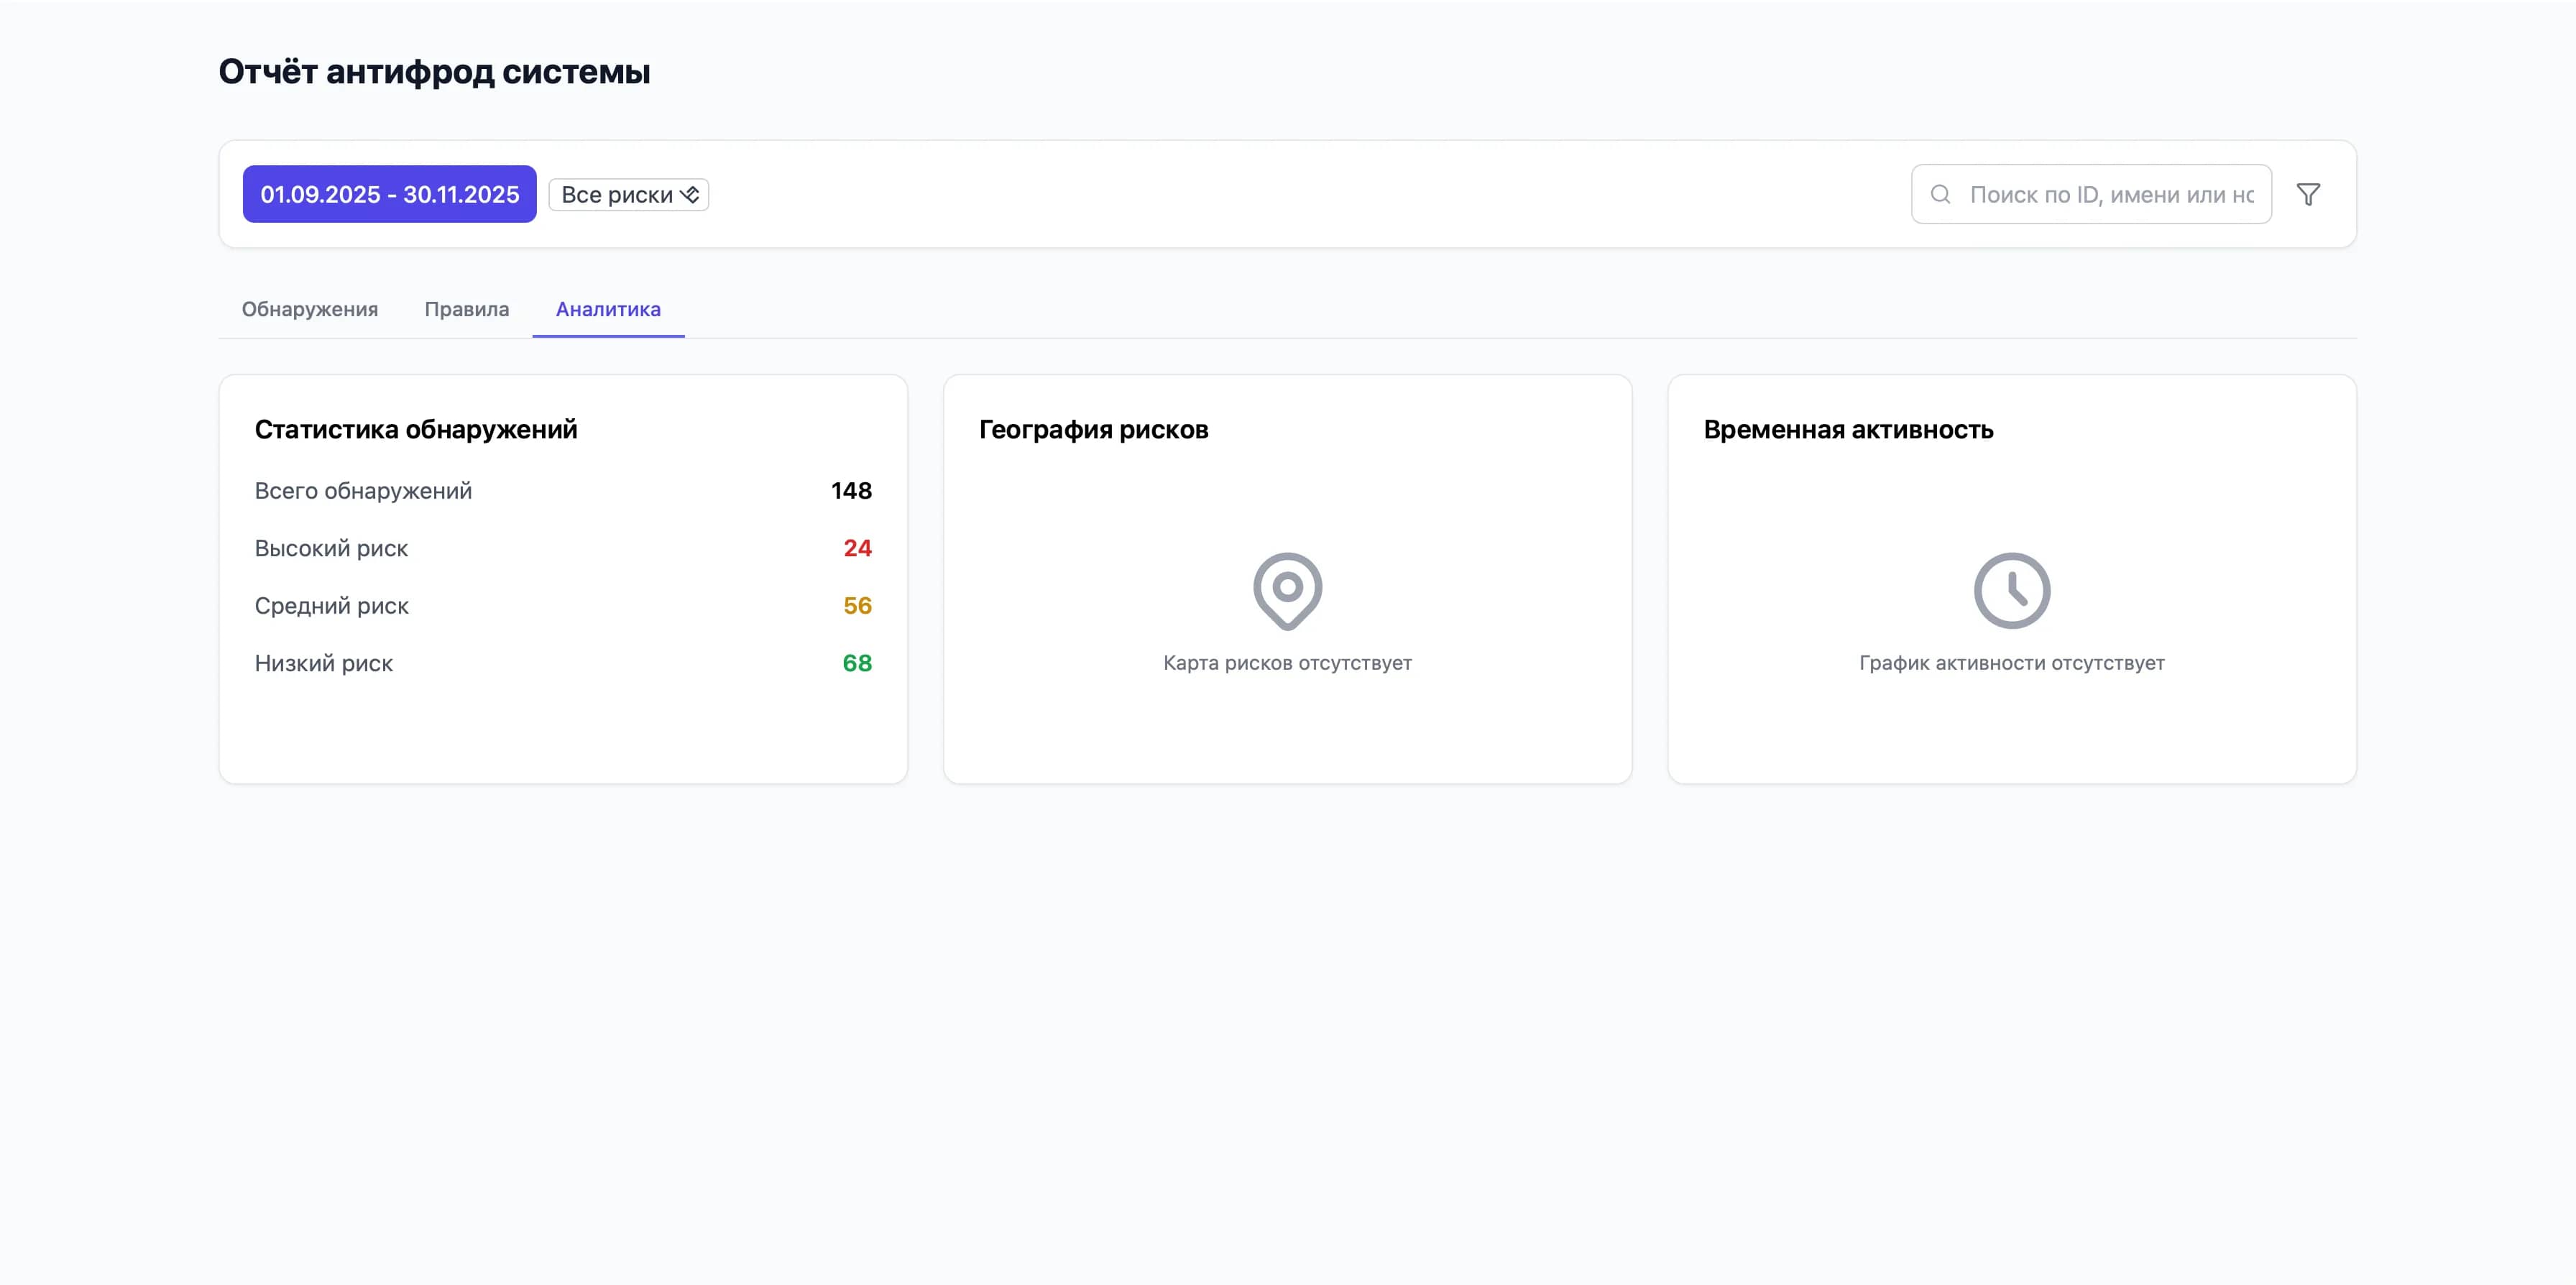Select the orange Средний риск value 56
Screen dimensions: 2576x1285
(857, 605)
